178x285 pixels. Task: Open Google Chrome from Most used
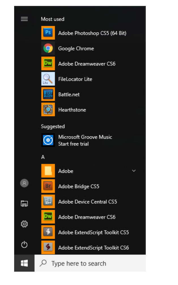[76, 49]
